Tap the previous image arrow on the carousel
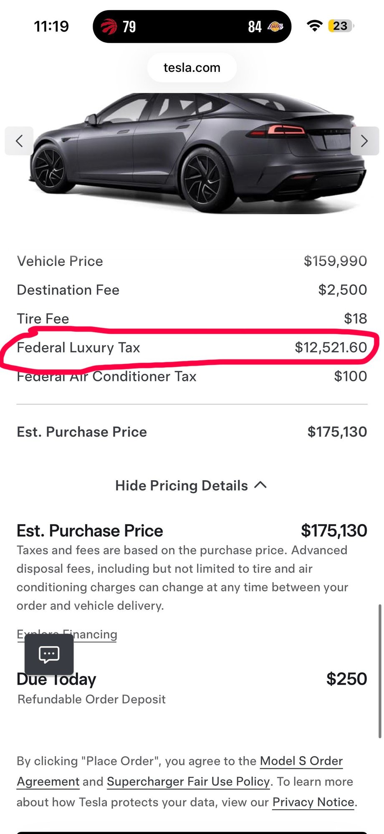 [19, 141]
